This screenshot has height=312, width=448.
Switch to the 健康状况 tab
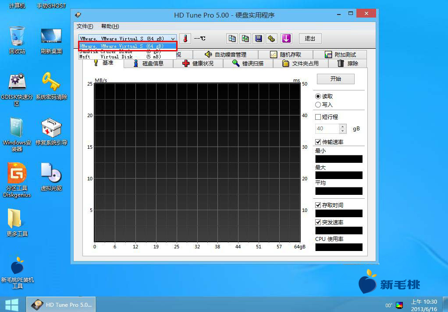click(x=198, y=64)
